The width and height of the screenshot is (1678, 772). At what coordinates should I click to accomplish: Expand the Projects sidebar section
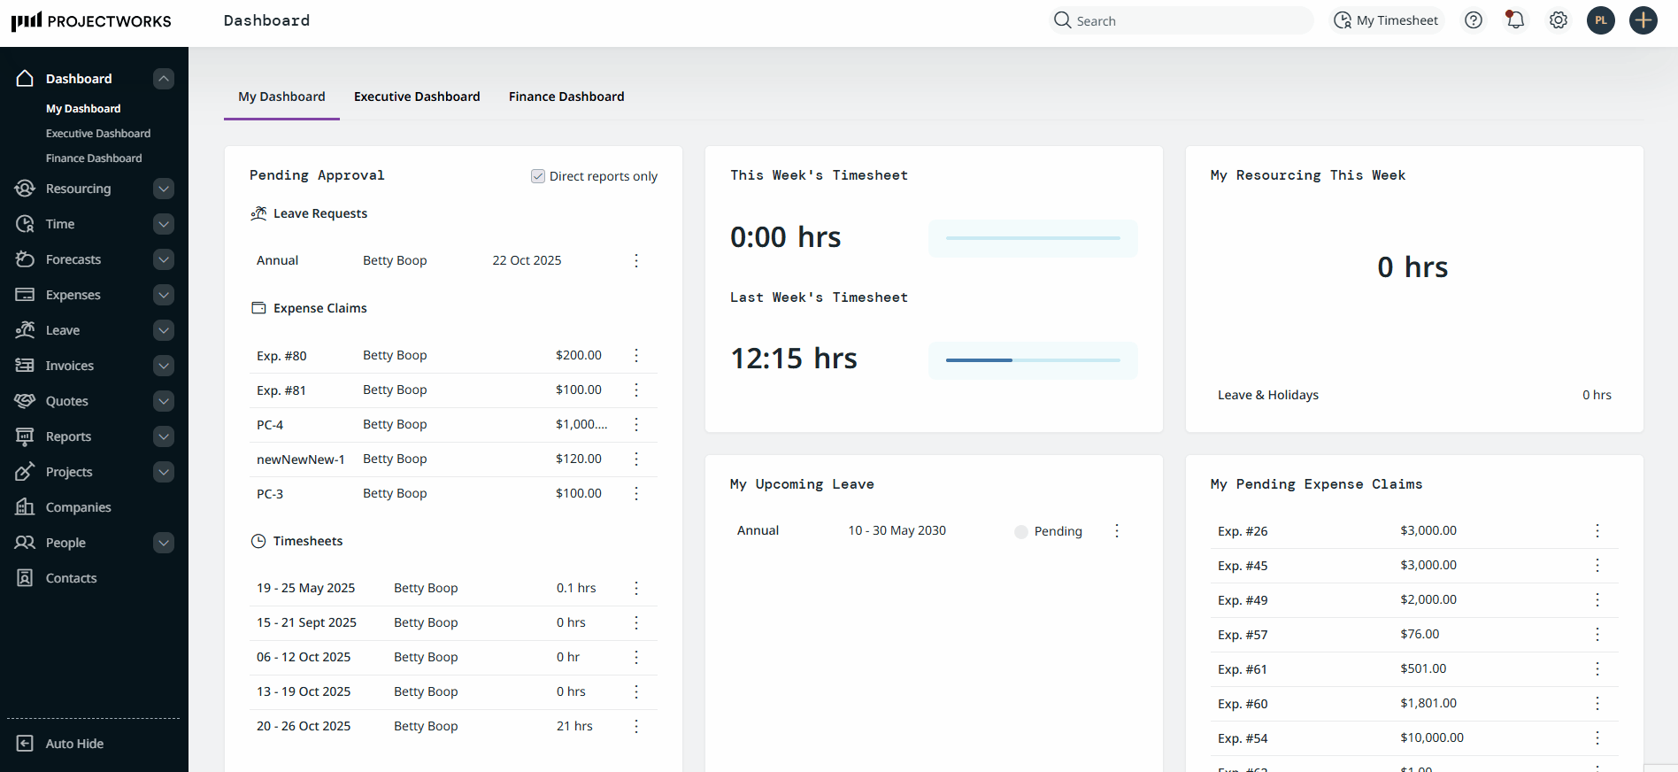click(x=164, y=472)
